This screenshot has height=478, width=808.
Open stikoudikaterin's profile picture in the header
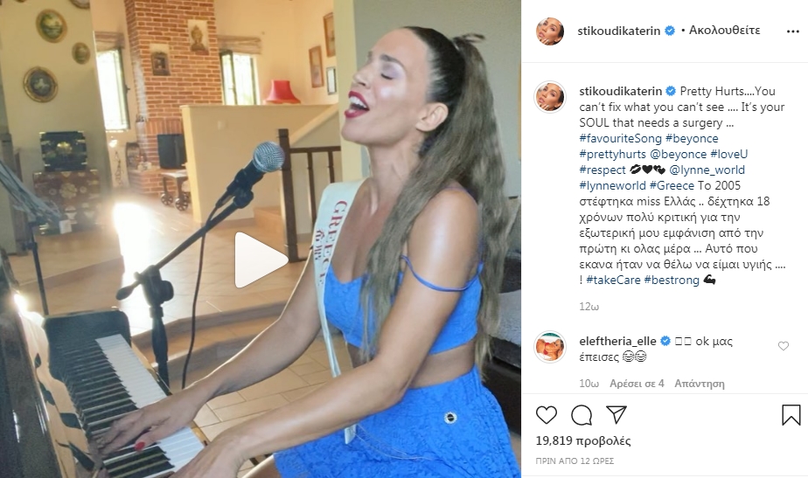tap(550, 31)
